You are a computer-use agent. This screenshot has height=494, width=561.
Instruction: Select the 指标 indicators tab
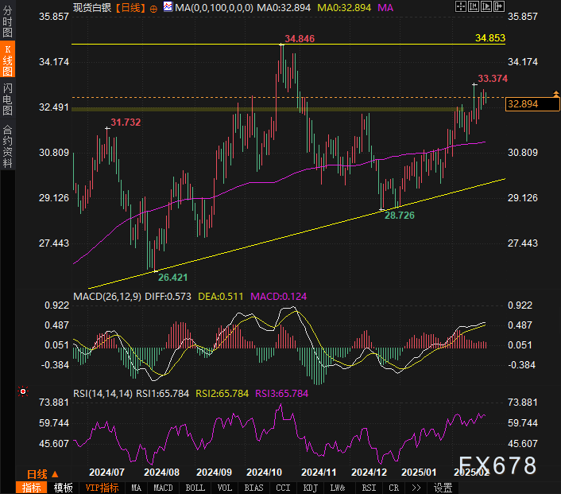(31, 488)
